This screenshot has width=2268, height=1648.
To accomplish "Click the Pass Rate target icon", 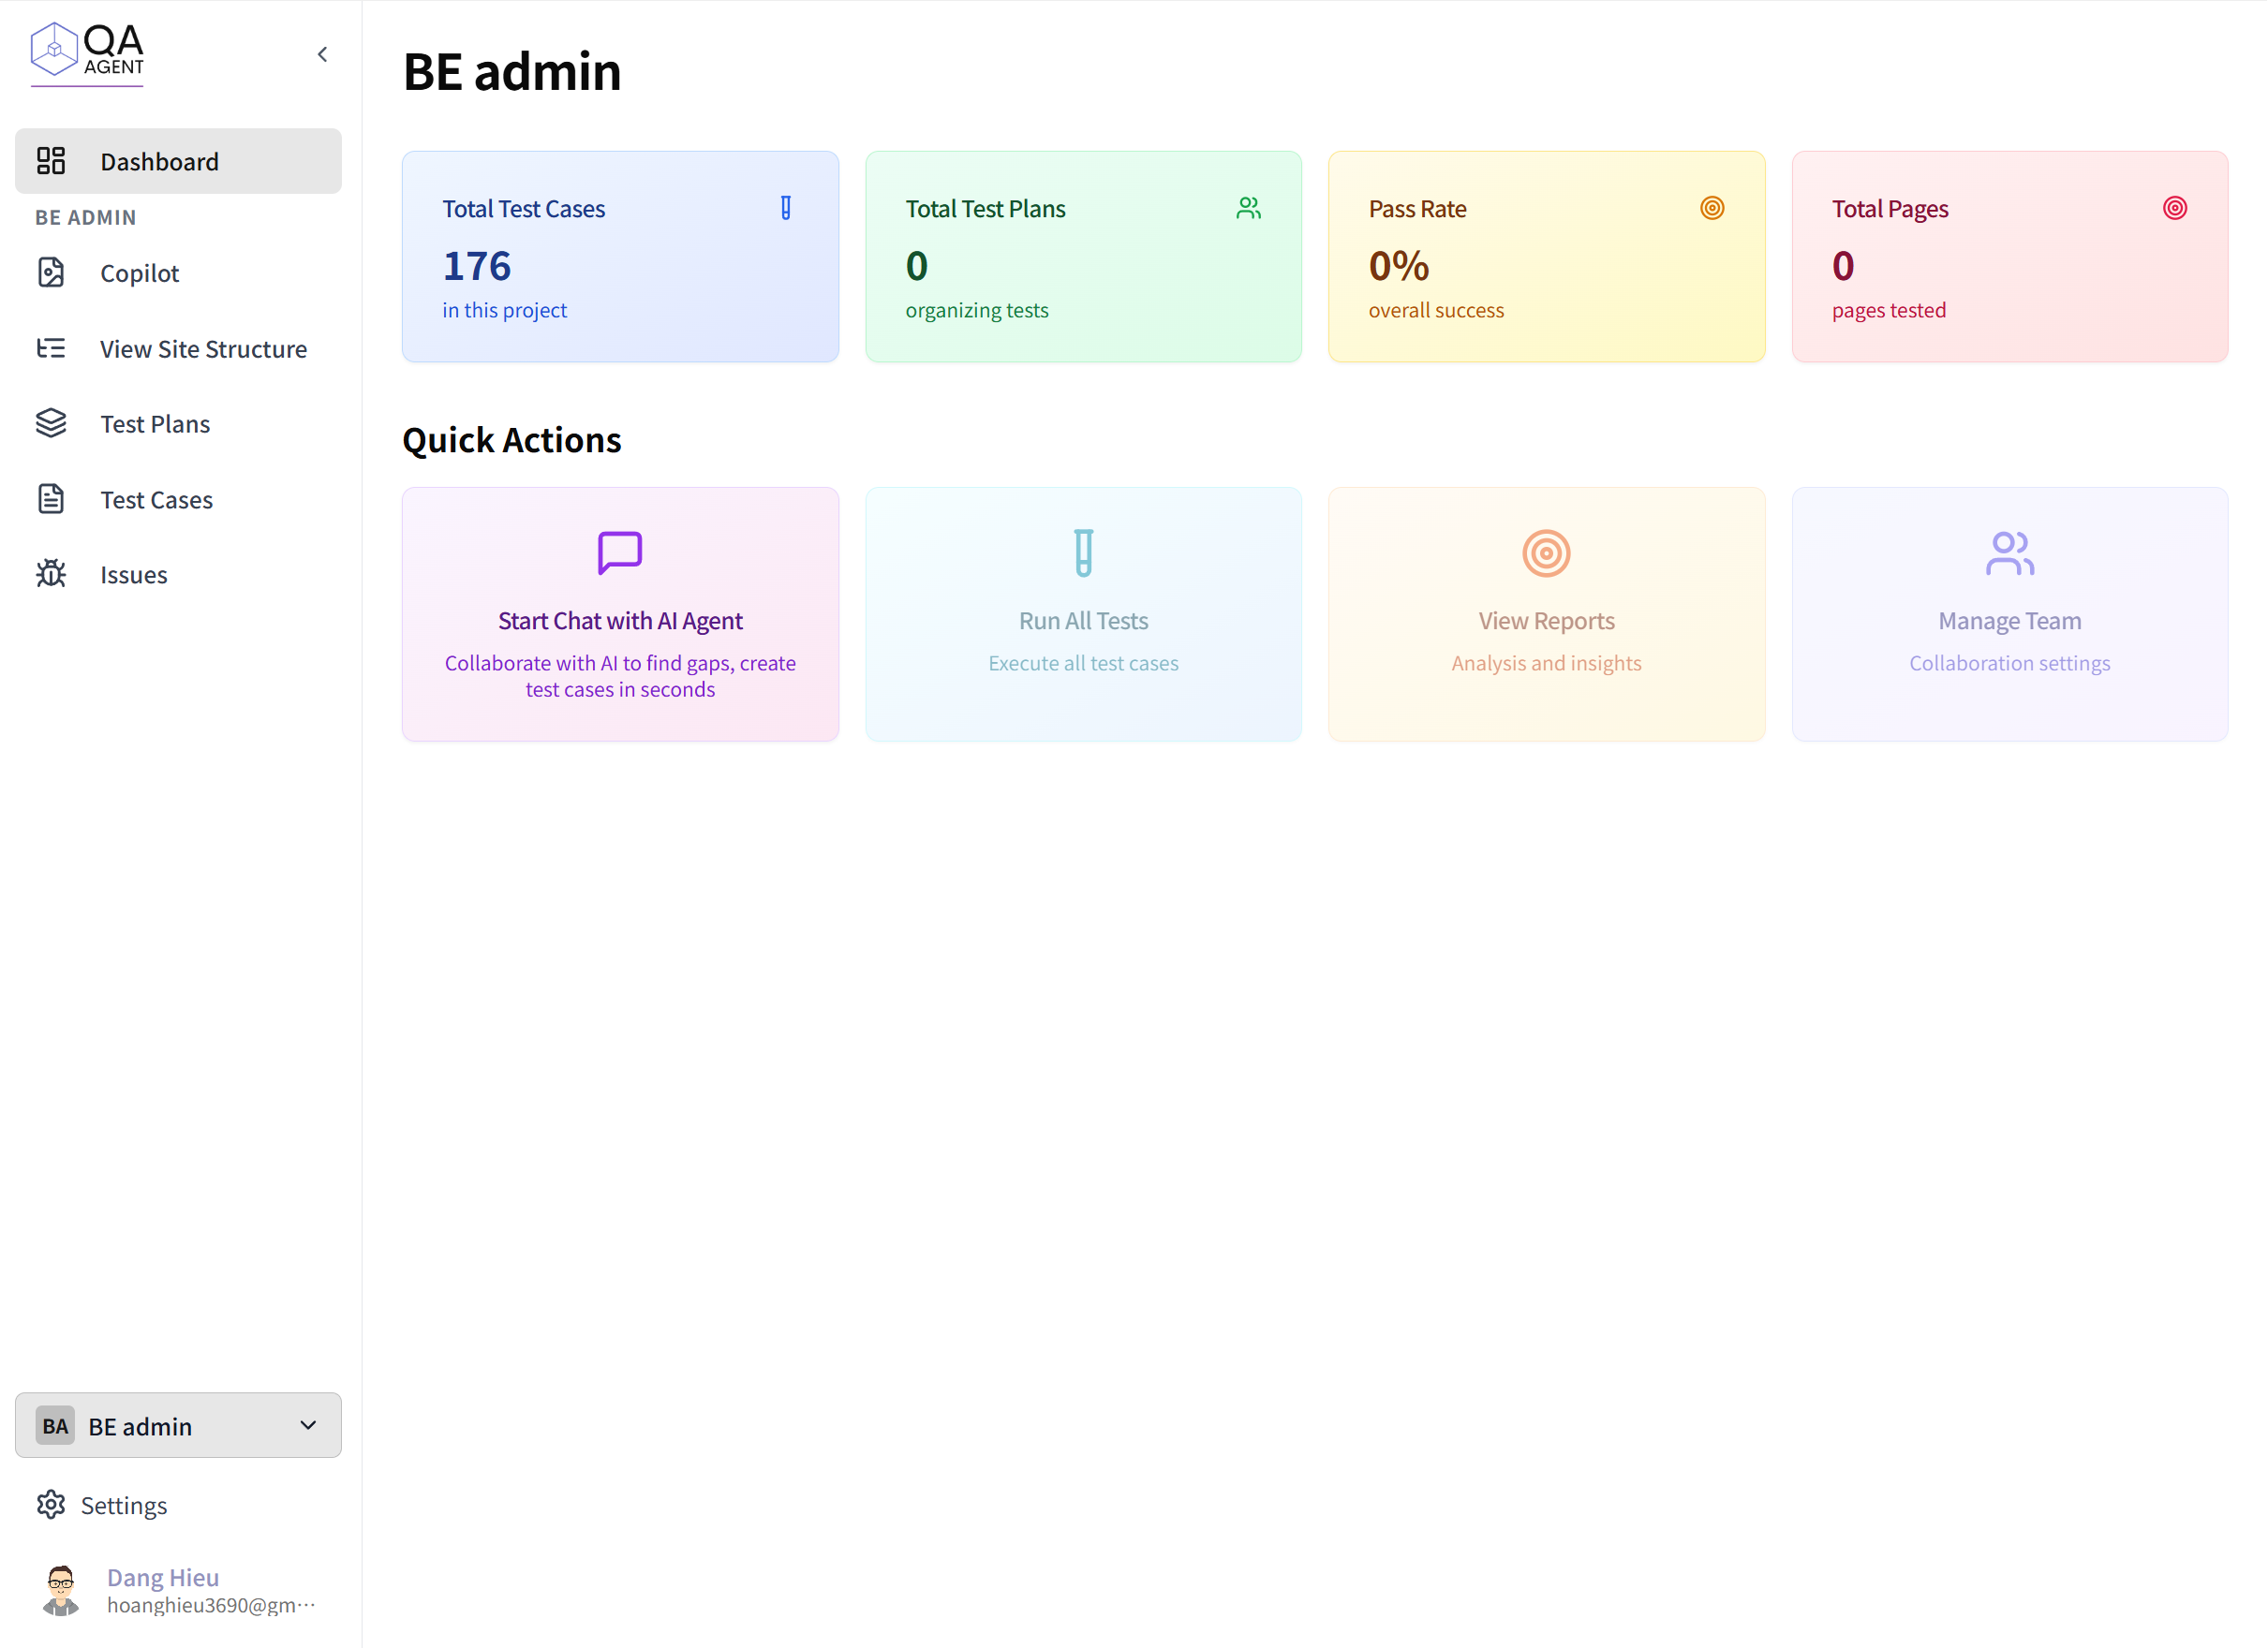I will tap(1712, 208).
